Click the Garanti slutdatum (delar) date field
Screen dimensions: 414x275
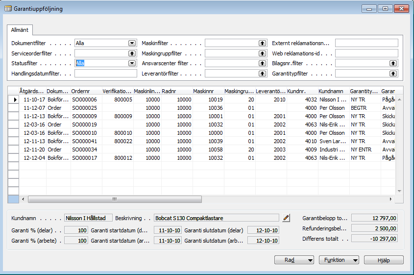pyautogui.click(x=263, y=230)
